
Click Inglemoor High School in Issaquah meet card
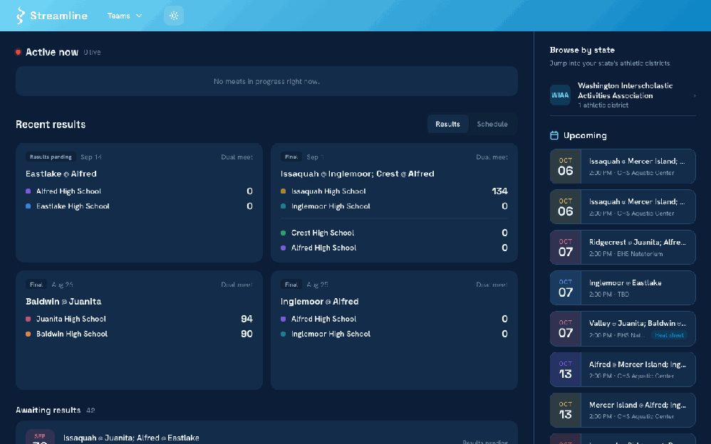tap(331, 206)
